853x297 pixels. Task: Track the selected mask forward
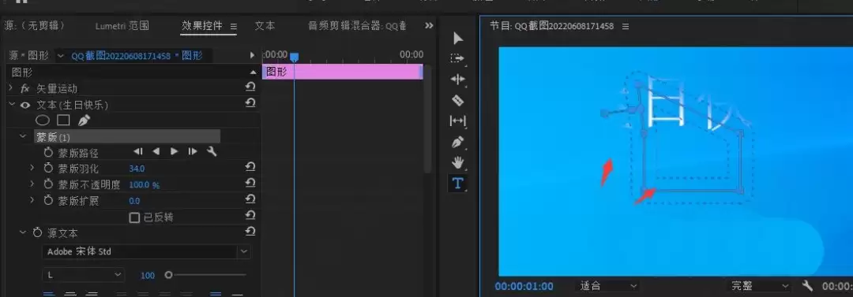[174, 151]
